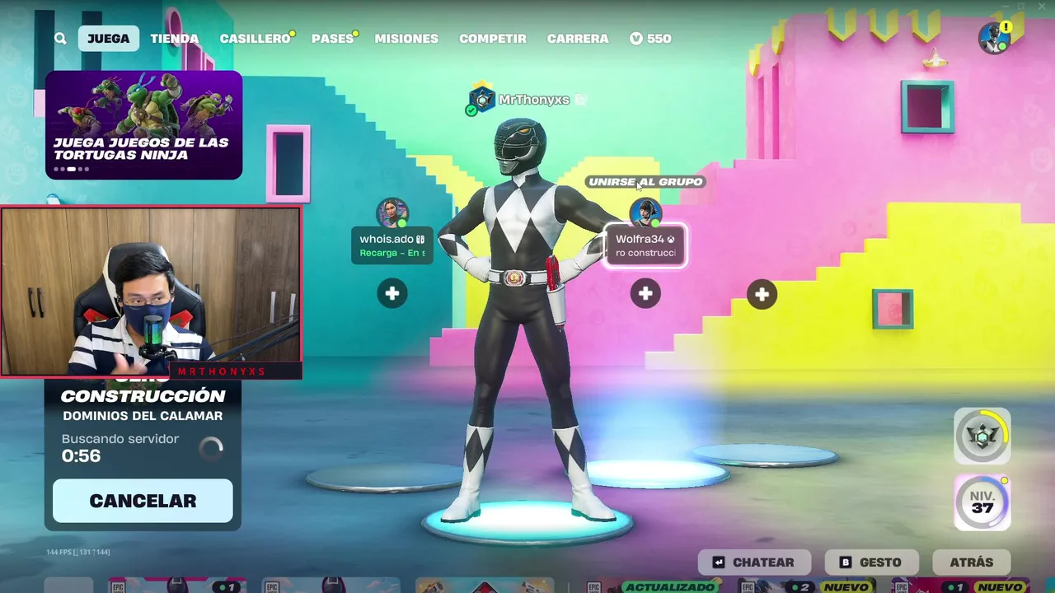1055x593 pixels.
Task: Open the search magnifier icon
Action: pyautogui.click(x=60, y=39)
